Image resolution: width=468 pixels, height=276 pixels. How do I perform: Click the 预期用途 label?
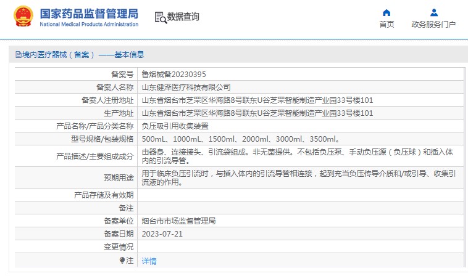coord(119,178)
